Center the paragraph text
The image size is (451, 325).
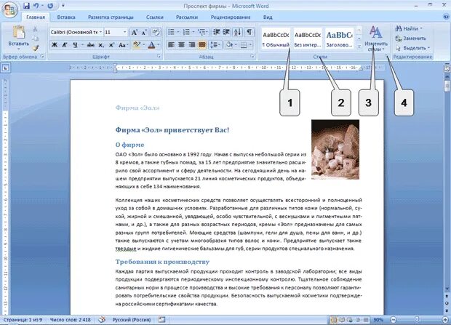click(181, 45)
